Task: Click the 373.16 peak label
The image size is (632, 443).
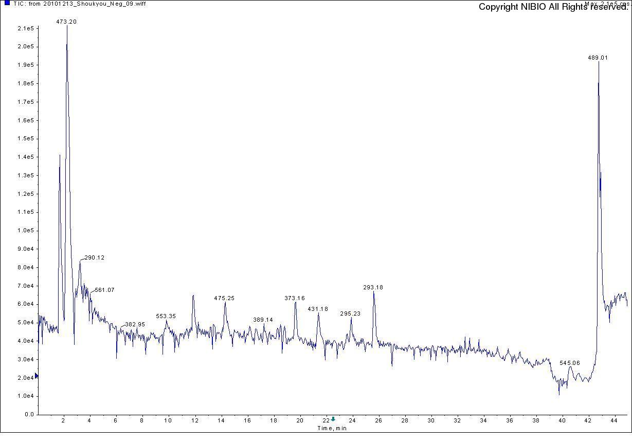Action: (295, 298)
